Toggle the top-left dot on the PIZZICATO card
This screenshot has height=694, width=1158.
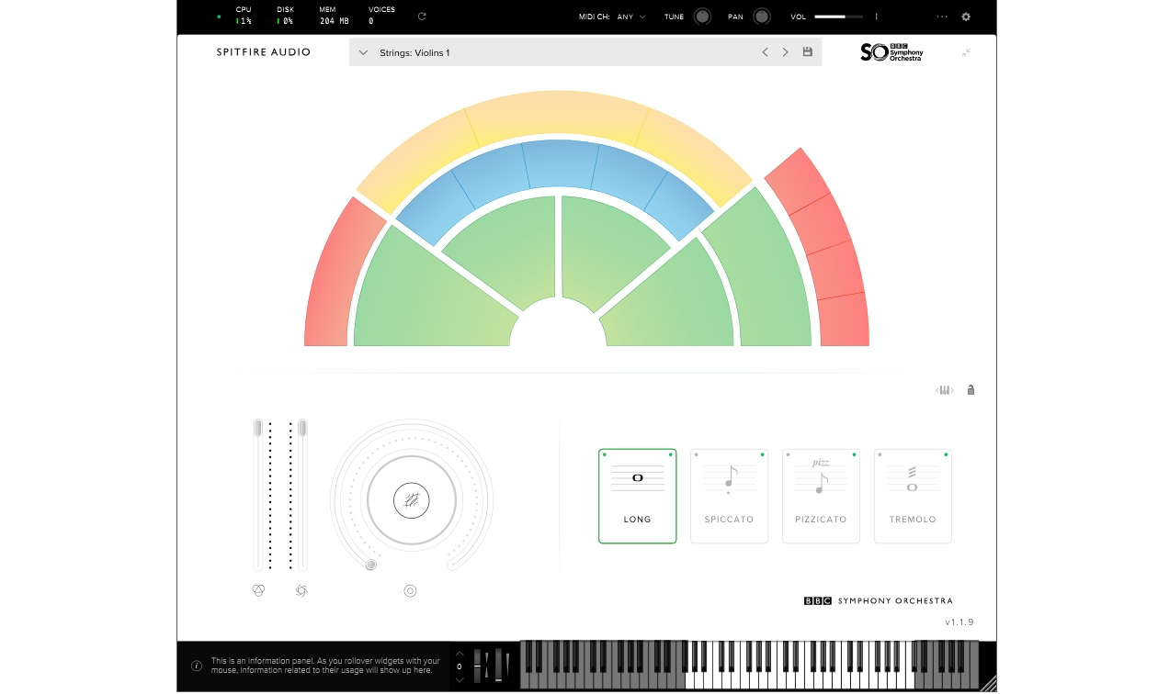click(789, 454)
